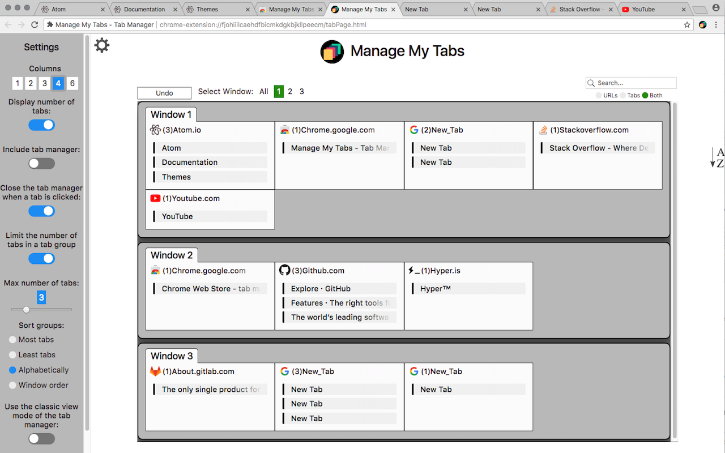Set columns to 1
Viewport: 725px width, 453px height.
pyautogui.click(x=18, y=84)
